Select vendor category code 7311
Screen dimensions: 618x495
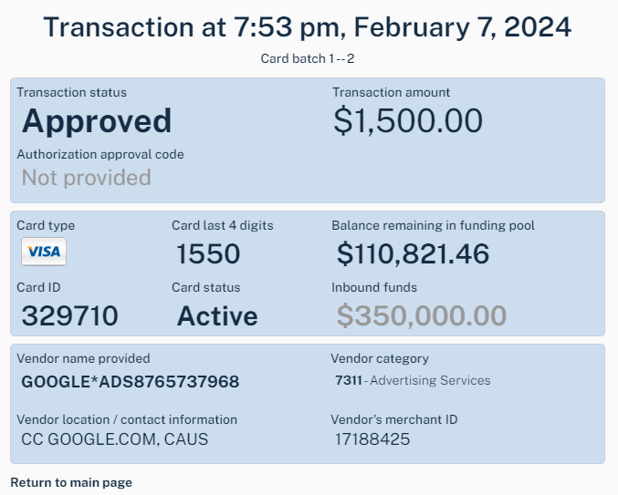[349, 380]
